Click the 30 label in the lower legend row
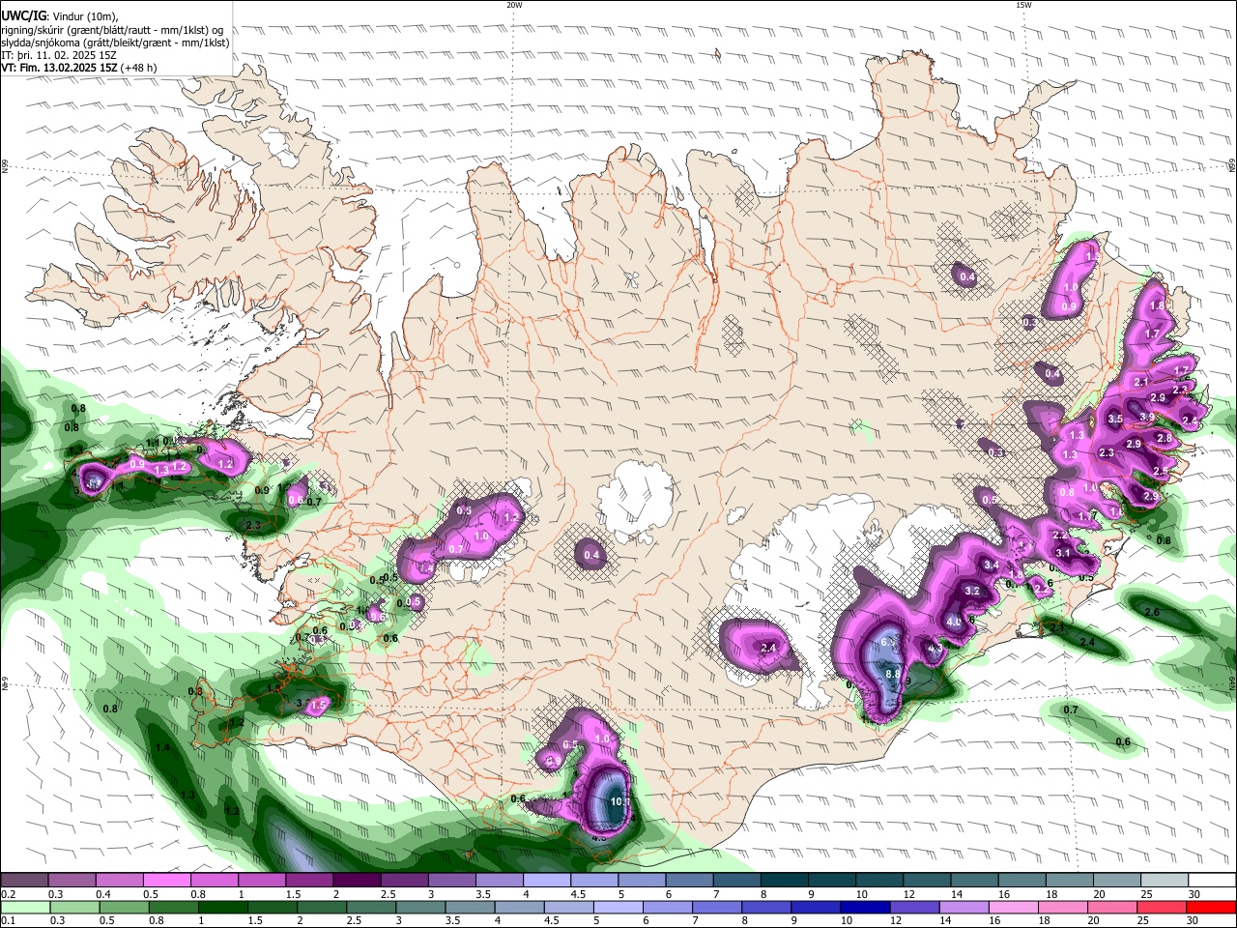This screenshot has width=1237, height=928. pyautogui.click(x=1194, y=920)
